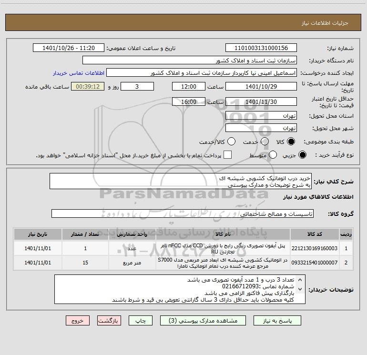Image resolution: width=367 pixels, height=355 pixels.
Task: Open the اطلاعات تماس خریدار link
Action: 79,73
